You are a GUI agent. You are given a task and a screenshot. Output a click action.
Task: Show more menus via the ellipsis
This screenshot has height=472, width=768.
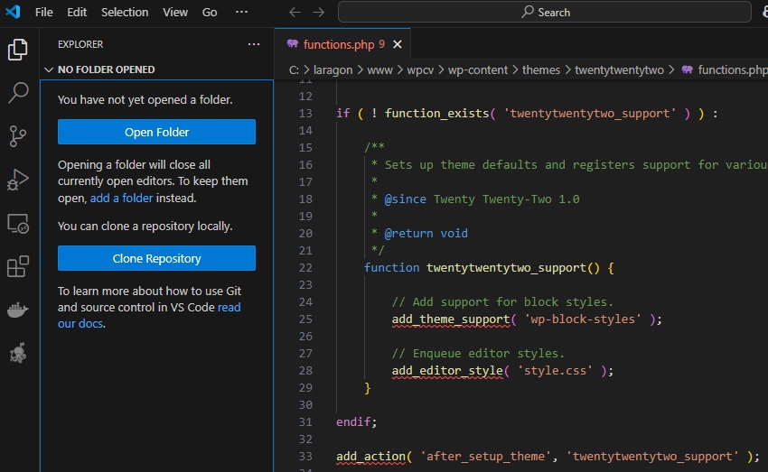[x=241, y=12]
